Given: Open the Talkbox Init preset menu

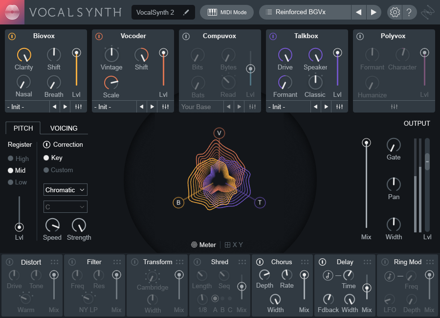Looking at the screenshot, I should coord(288,107).
